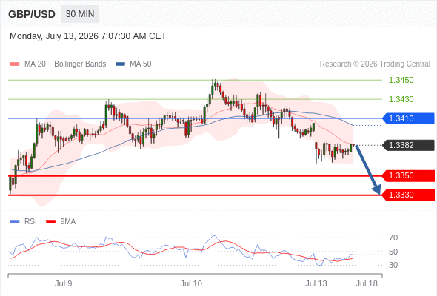The image size is (437, 296).
Task: Toggle the MA 20 + Bollinger Bands legend label
Action: [65, 64]
